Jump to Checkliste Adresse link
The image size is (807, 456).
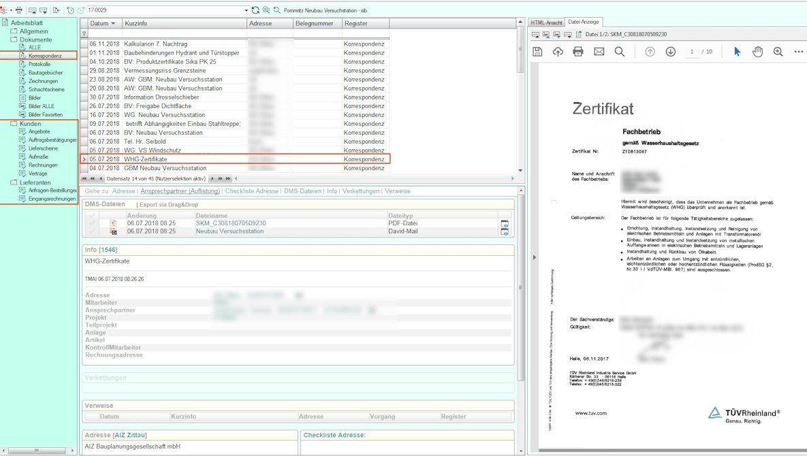251,191
